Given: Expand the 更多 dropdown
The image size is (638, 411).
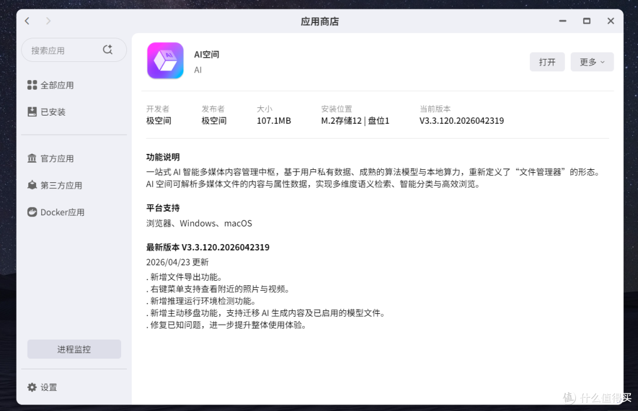Looking at the screenshot, I should point(592,62).
